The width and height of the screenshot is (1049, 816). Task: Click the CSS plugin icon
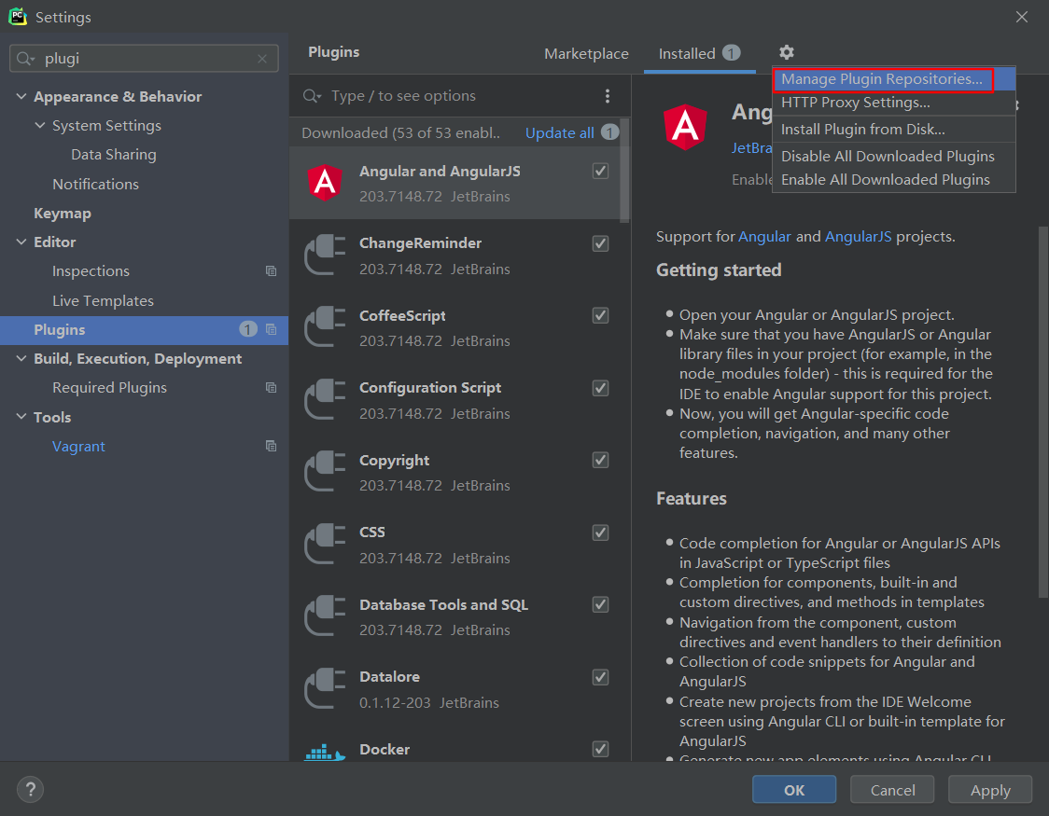(x=325, y=544)
